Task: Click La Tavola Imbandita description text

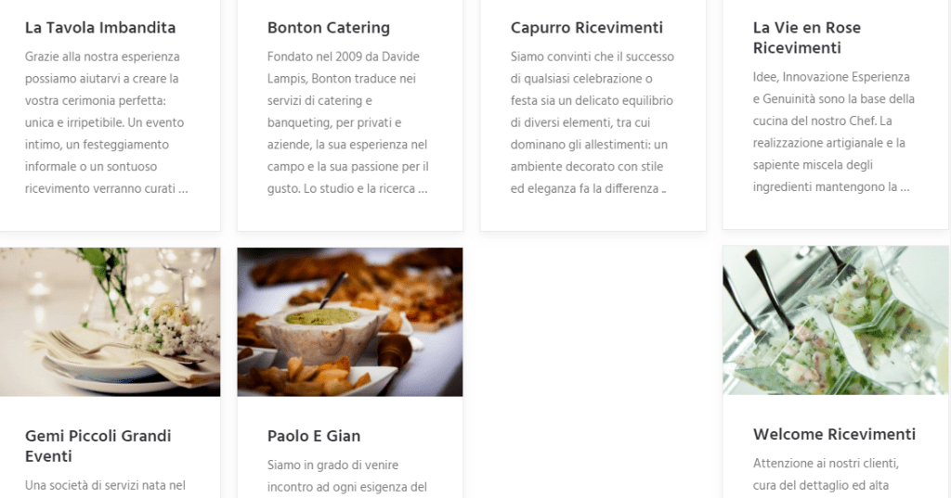Action: 106,122
